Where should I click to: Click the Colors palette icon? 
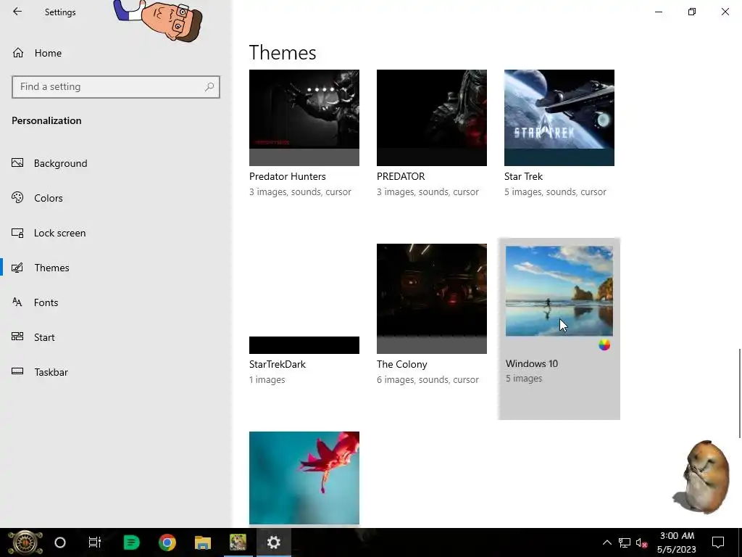[x=17, y=197]
